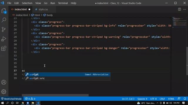Click Restricted Mode in status bar
The image size is (188, 105).
[11, 99]
